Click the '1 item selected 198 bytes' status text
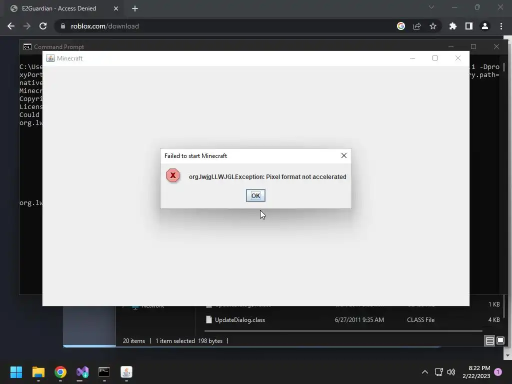512x384 pixels. coord(188,341)
